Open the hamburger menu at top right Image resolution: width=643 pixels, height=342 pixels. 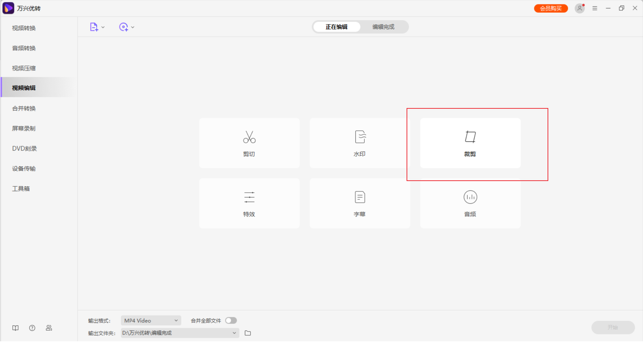(x=595, y=8)
